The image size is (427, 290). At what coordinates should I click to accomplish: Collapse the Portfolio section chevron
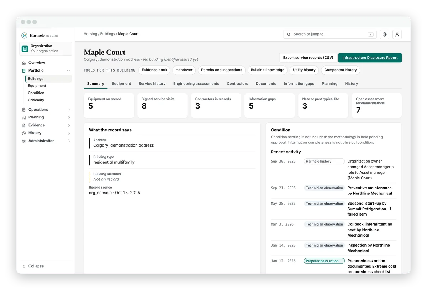[69, 71]
